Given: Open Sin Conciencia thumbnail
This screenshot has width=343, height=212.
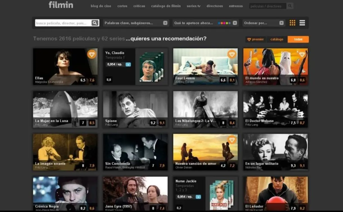Looking at the screenshot, I should (135, 152).
